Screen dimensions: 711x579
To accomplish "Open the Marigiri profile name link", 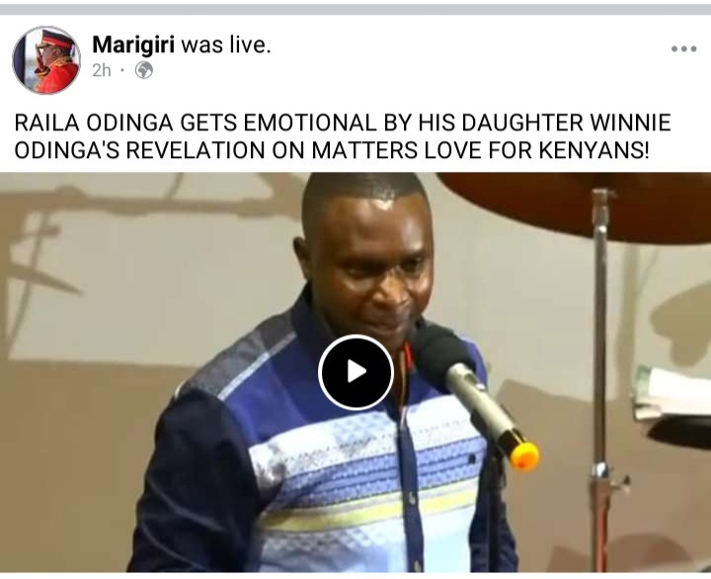I will click(x=133, y=44).
